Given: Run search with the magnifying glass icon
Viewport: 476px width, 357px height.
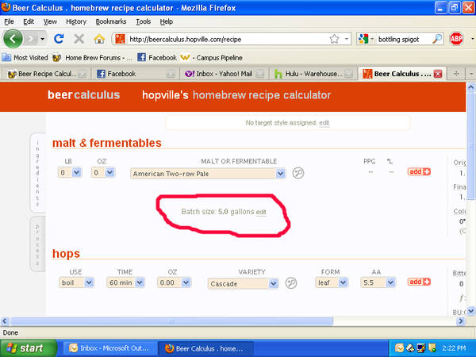Looking at the screenshot, I should click(x=437, y=39).
